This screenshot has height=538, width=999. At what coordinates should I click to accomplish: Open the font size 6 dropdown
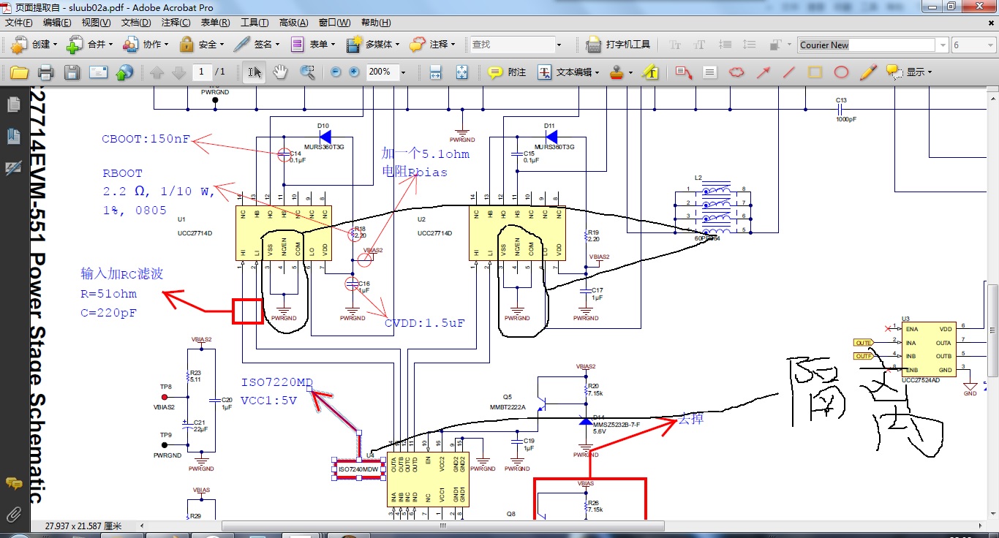click(x=991, y=45)
